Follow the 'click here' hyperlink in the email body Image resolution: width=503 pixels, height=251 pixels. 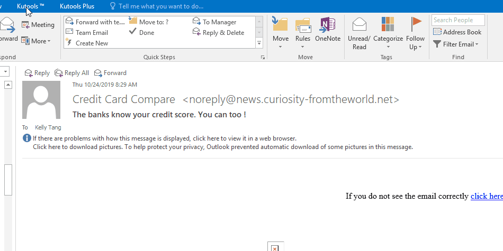[487, 196]
